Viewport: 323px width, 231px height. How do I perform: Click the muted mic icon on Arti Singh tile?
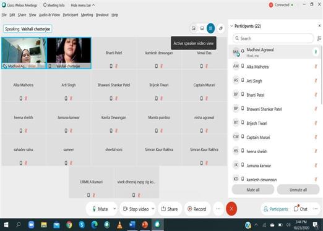[71, 98]
